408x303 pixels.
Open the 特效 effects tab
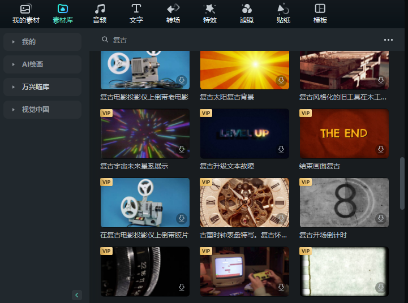click(x=210, y=14)
